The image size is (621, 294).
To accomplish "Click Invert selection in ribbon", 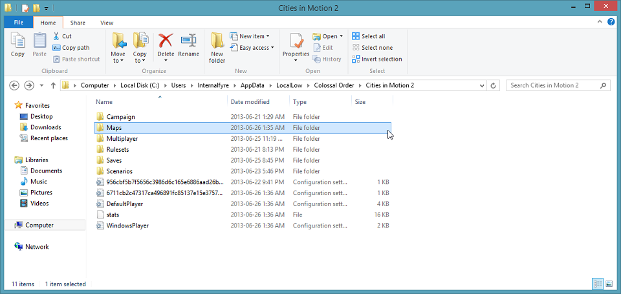I will pos(377,59).
